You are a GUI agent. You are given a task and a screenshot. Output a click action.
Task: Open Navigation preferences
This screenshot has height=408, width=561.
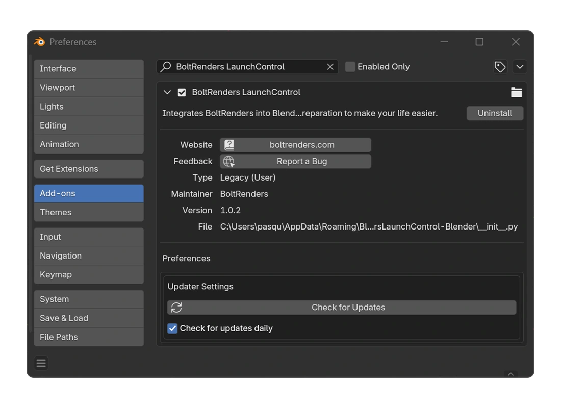[89, 256]
